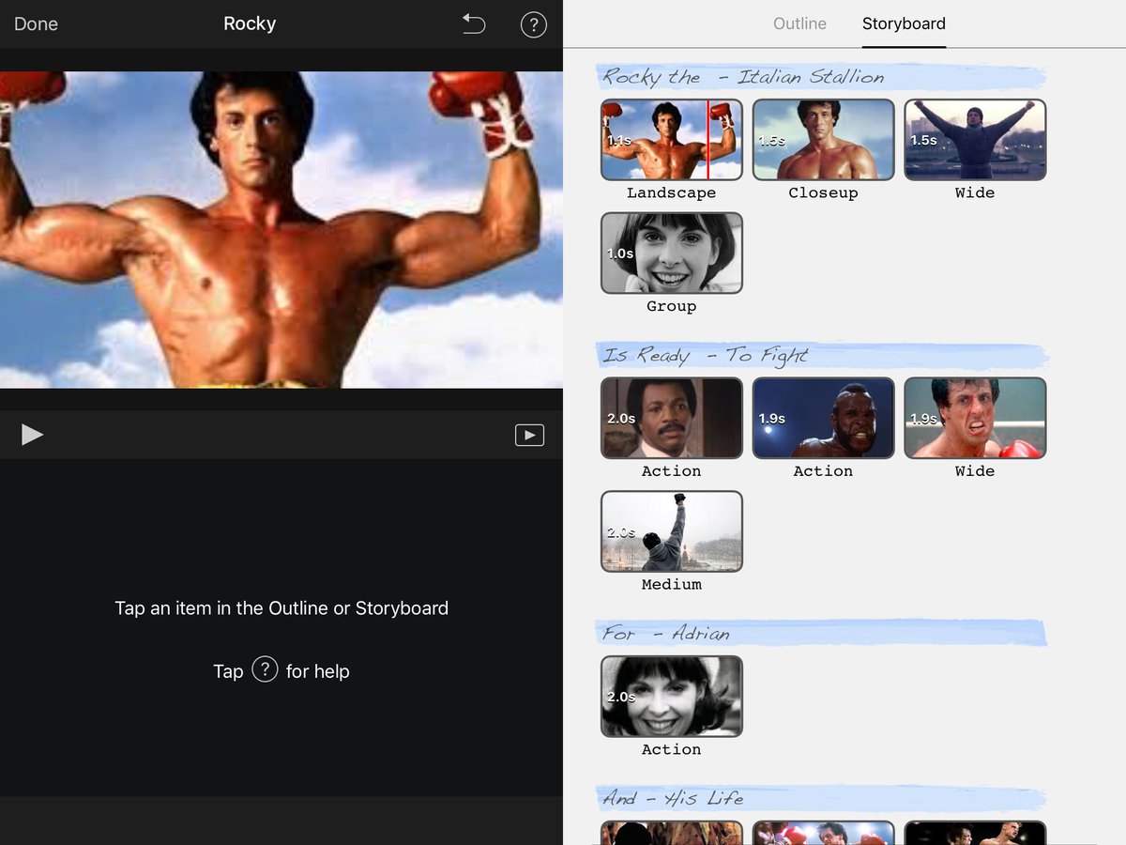Click the 'Medium' clip label

(672, 584)
